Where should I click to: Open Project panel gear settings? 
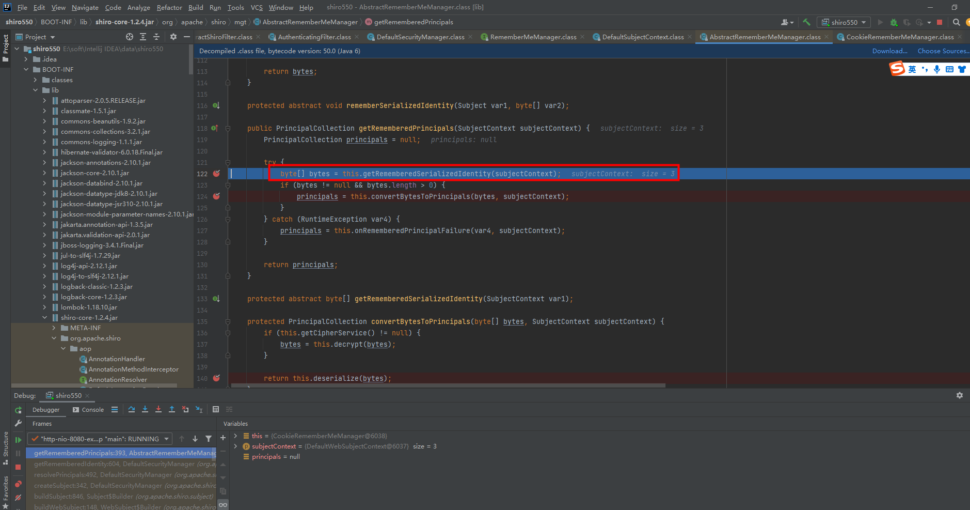pos(173,37)
